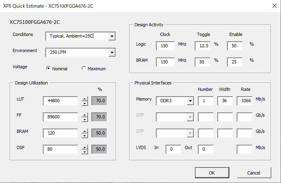This screenshot has width=281, height=183.
Task: Click the FF value field 89600
Action: [61, 117]
